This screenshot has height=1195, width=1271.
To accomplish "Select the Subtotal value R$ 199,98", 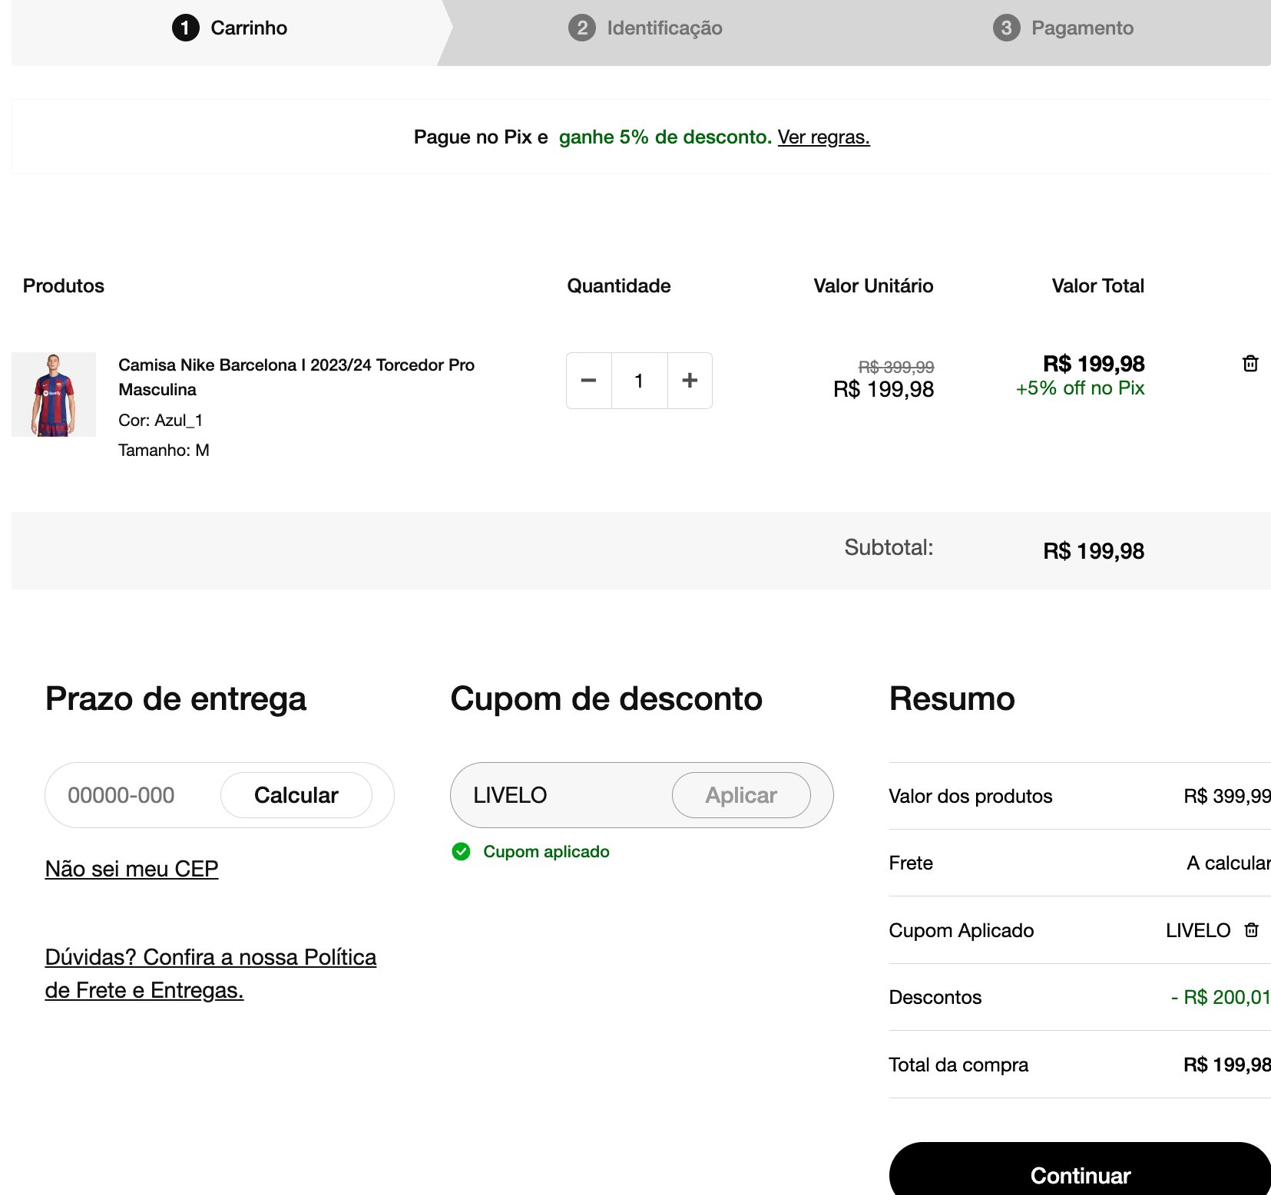I will click(1094, 551).
